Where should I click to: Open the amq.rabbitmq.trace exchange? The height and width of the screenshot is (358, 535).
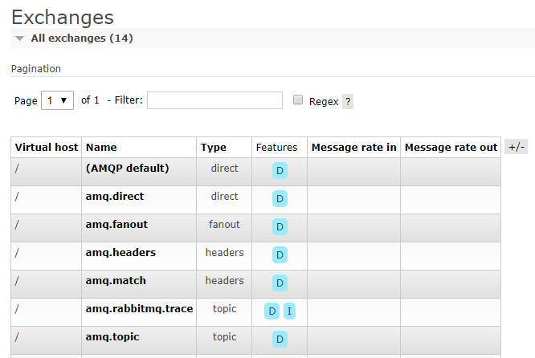(139, 308)
